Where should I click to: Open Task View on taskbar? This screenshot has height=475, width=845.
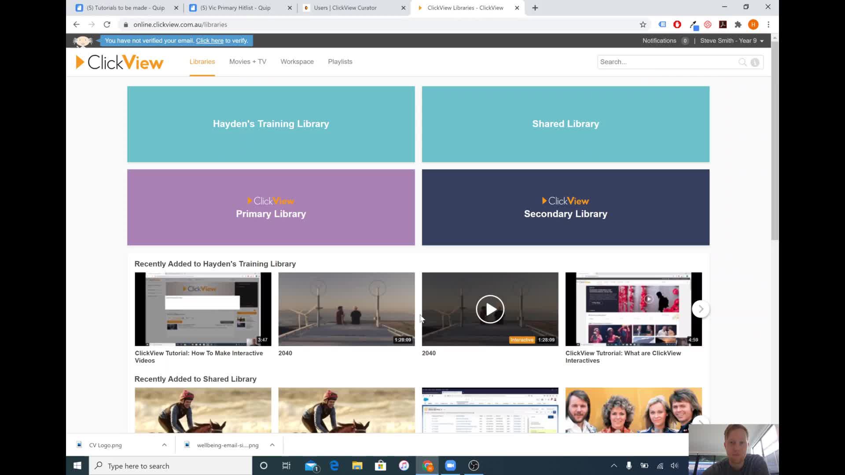287,466
